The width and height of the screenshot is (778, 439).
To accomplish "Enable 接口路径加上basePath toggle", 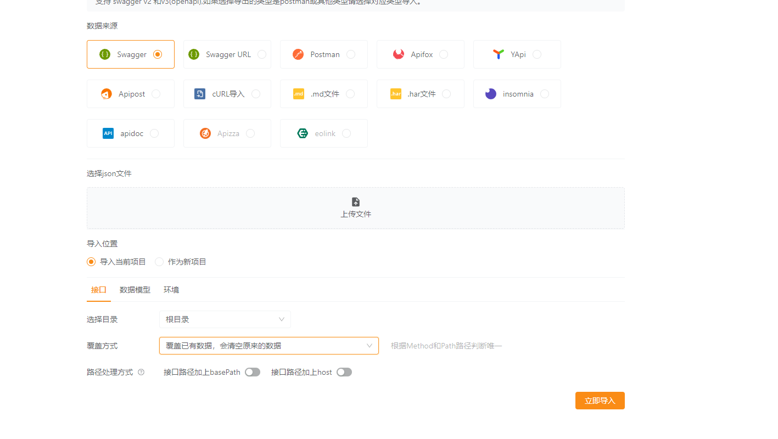I will pos(253,372).
